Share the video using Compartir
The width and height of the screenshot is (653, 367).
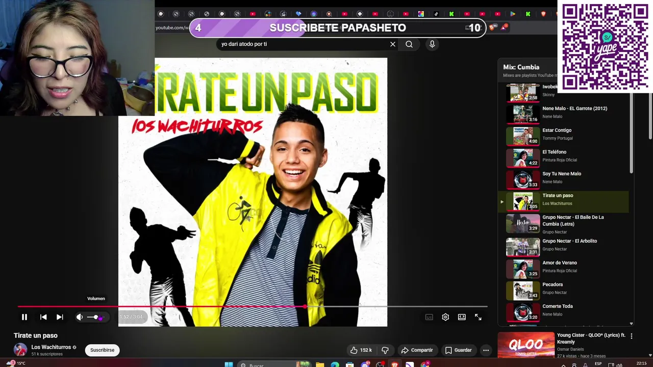(417, 350)
